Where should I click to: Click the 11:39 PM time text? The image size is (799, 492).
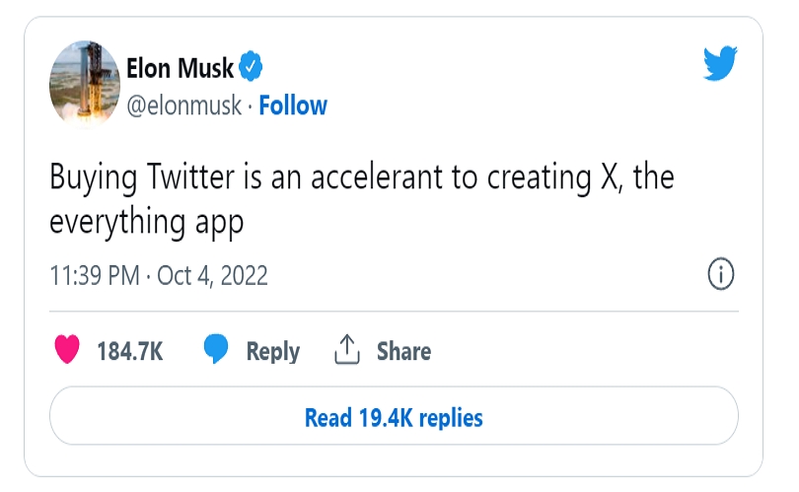95,276
